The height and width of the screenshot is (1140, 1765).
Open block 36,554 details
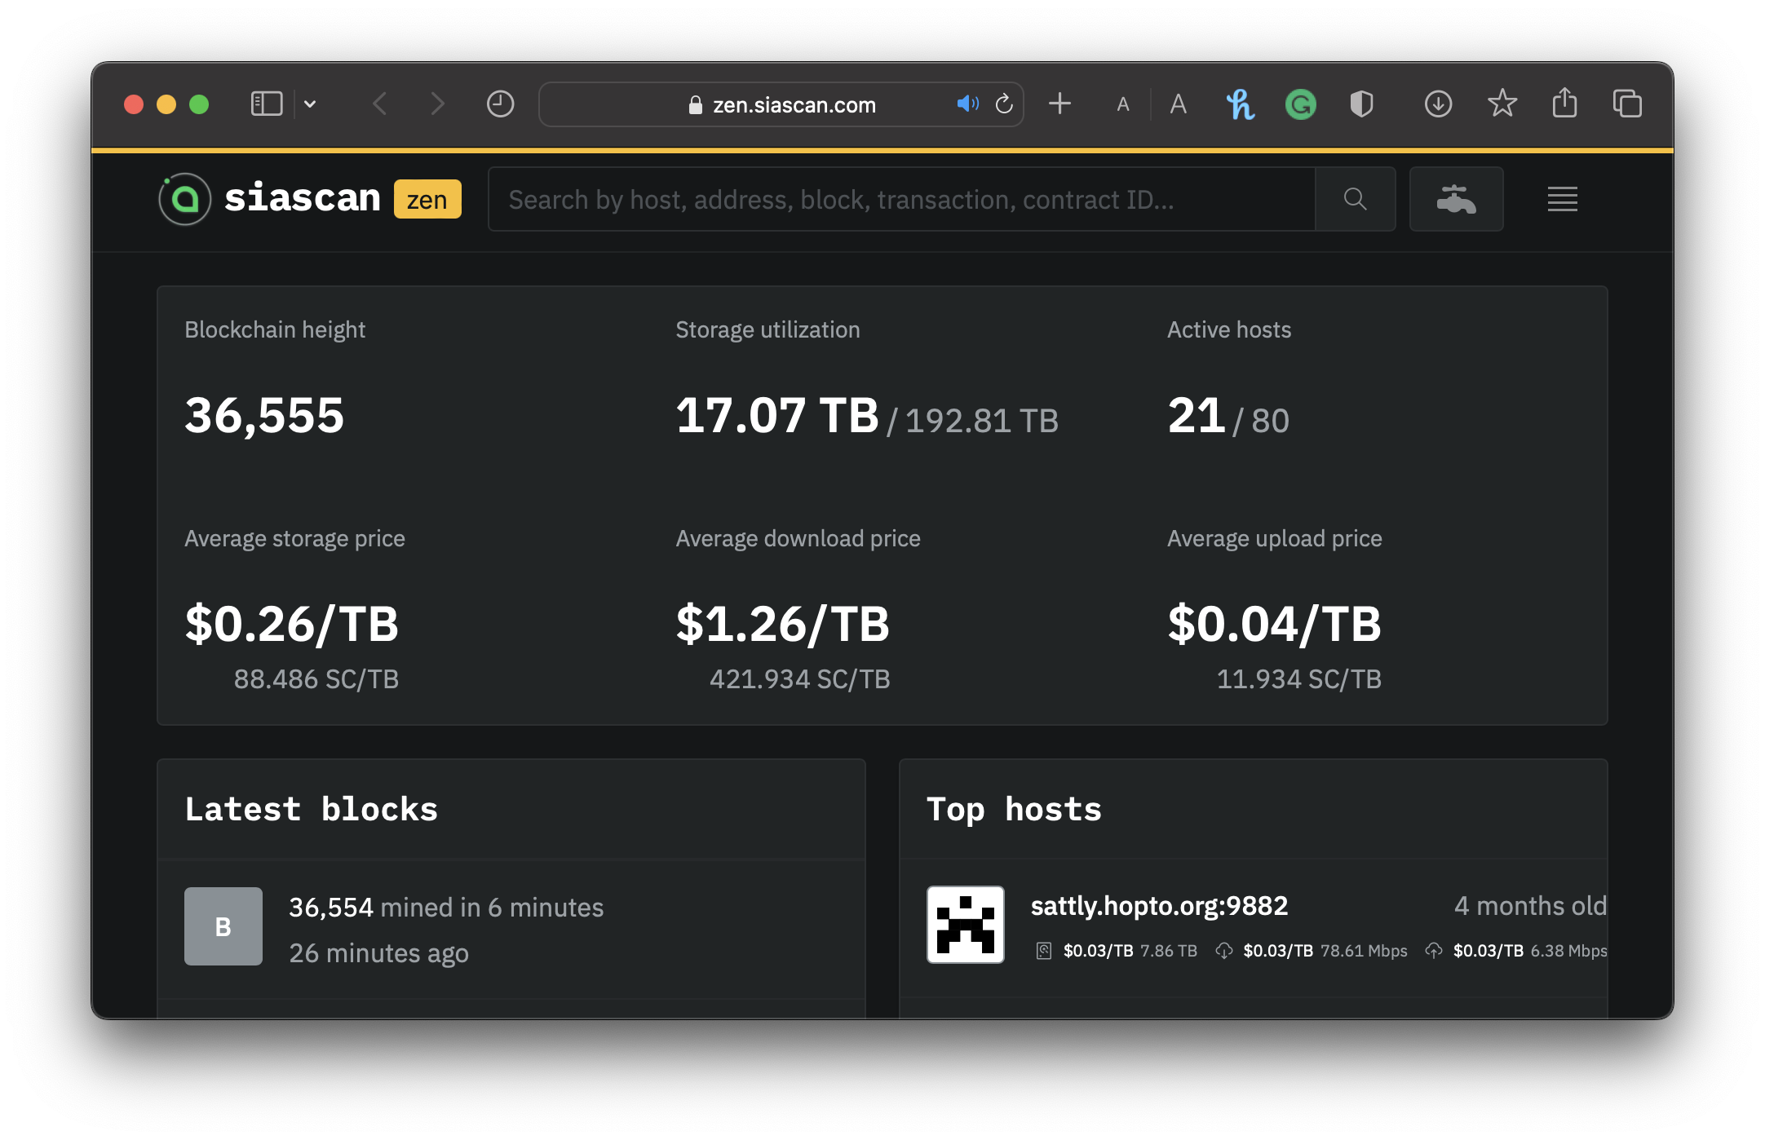330,907
